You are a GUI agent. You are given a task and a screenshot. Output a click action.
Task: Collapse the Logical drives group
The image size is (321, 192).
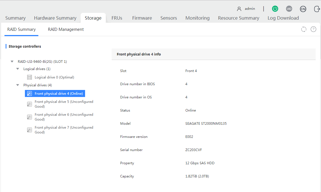(x=18, y=69)
